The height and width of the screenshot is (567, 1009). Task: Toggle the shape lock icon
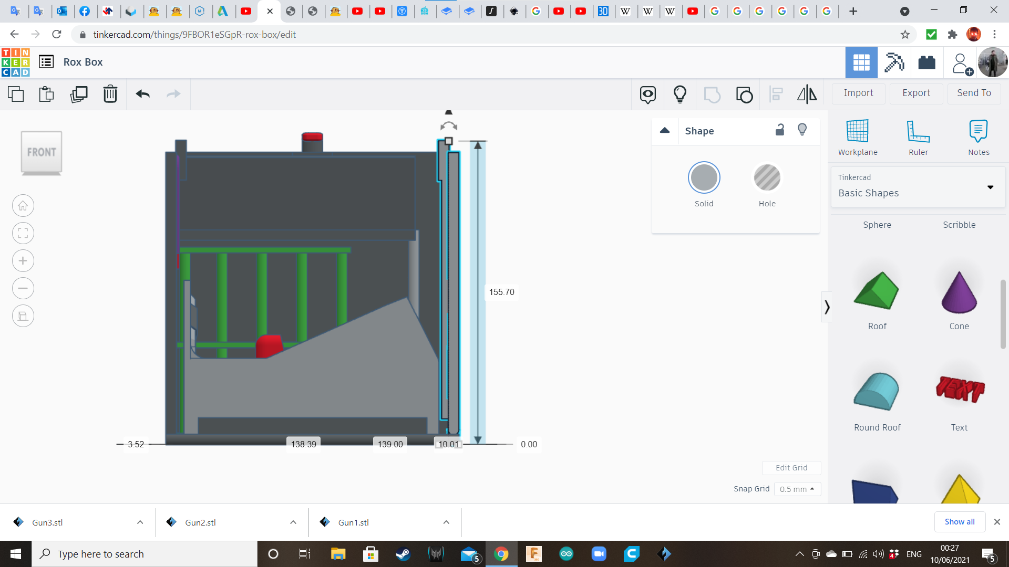click(780, 130)
